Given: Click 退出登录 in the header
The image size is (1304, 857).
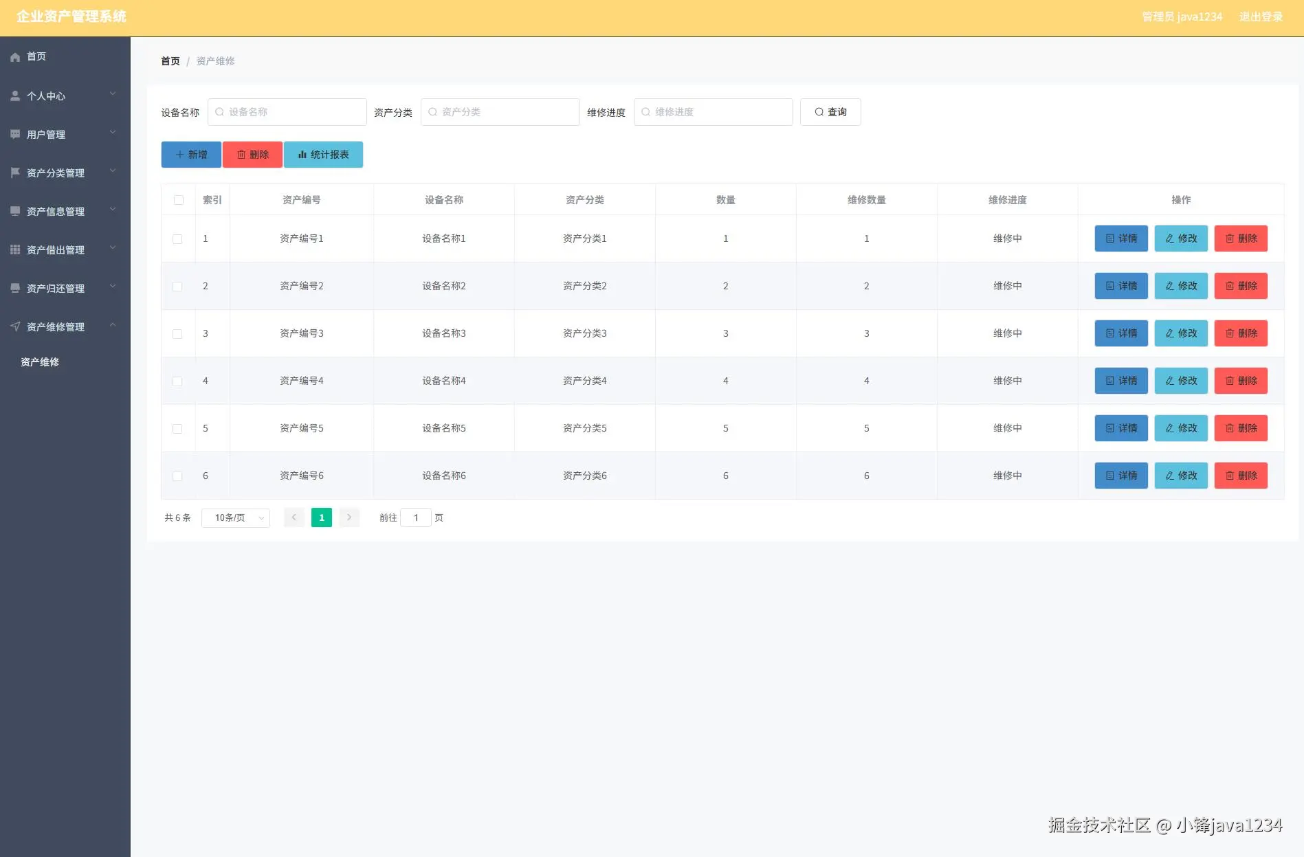Looking at the screenshot, I should coord(1261,16).
